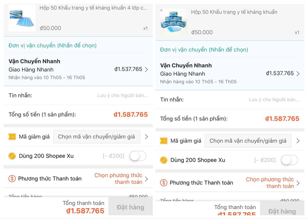Enable Dùng 200 Shopee Xu in left order

tap(137, 156)
